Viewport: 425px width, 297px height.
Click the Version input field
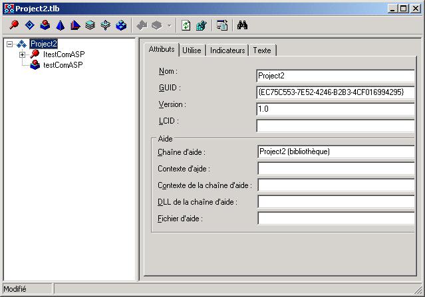pos(335,109)
